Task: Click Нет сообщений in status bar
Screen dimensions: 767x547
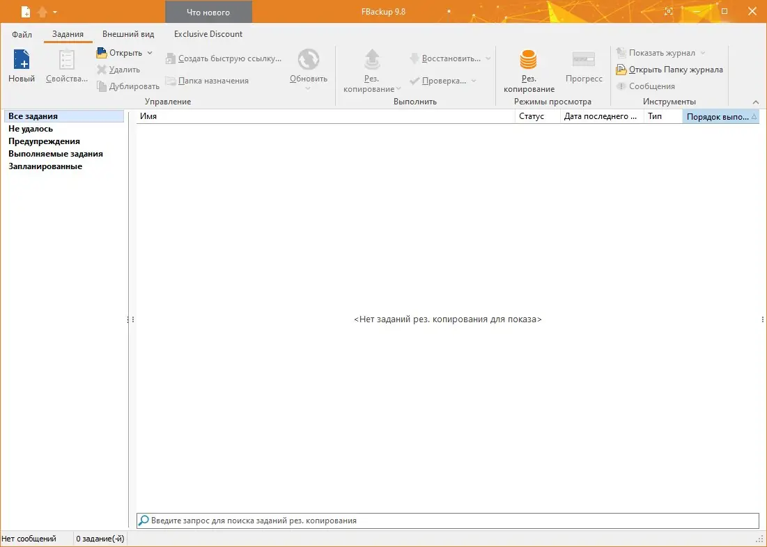Action: tap(29, 539)
